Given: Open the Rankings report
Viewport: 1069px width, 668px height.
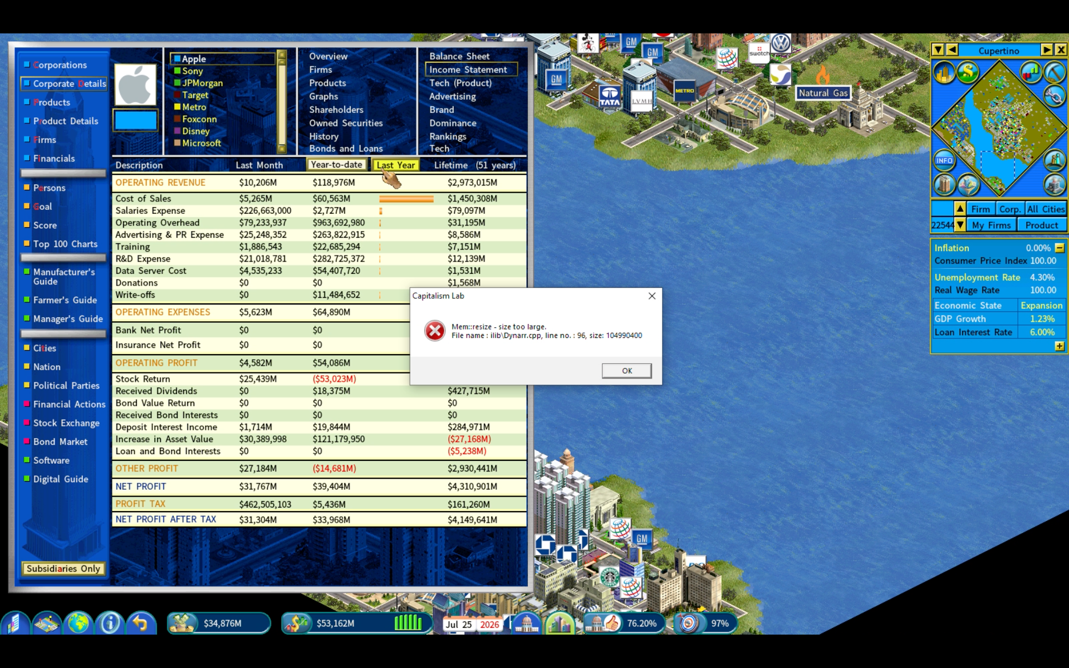Looking at the screenshot, I should pyautogui.click(x=448, y=136).
